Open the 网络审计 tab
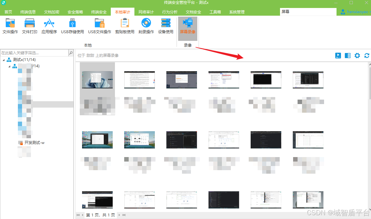 click(x=146, y=12)
